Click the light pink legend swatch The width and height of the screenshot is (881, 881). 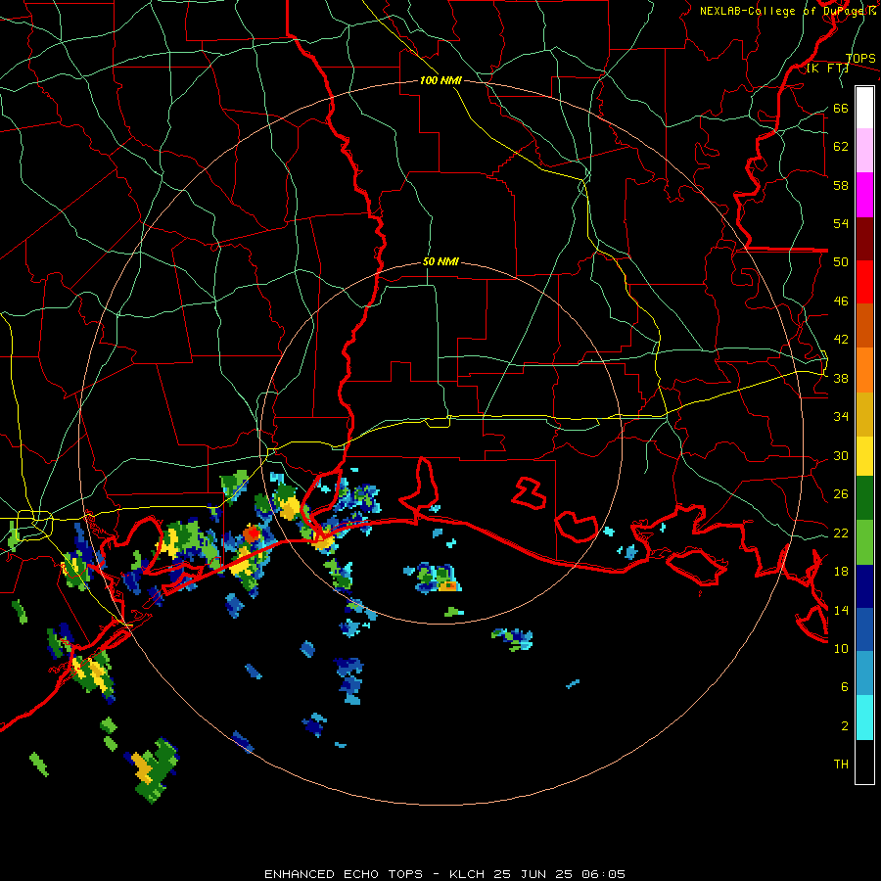point(864,151)
